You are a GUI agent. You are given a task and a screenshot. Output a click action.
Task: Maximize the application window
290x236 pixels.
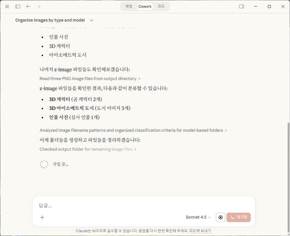coord(269,6)
